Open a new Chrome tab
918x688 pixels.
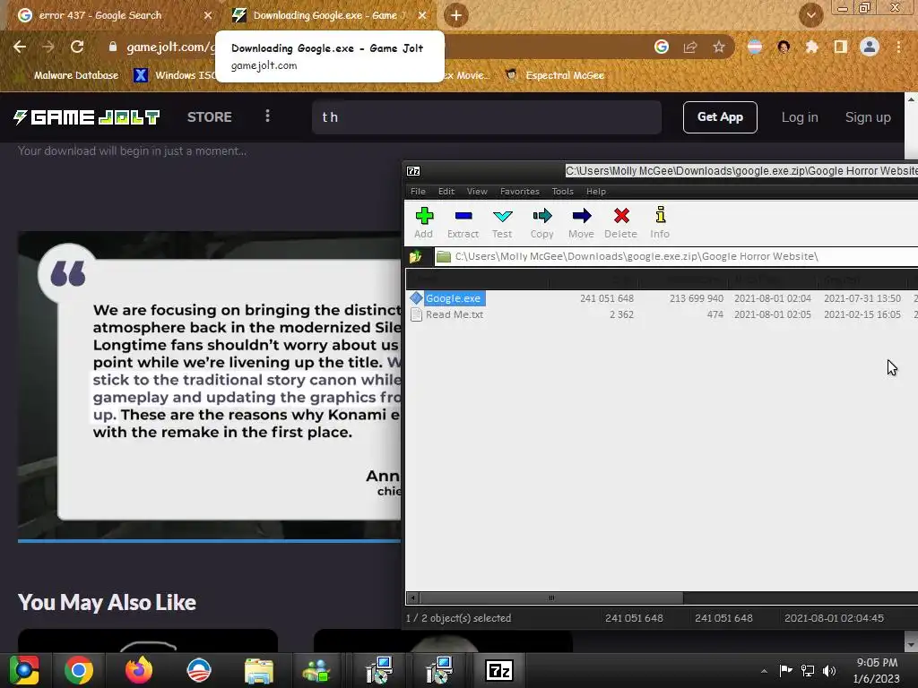click(456, 15)
